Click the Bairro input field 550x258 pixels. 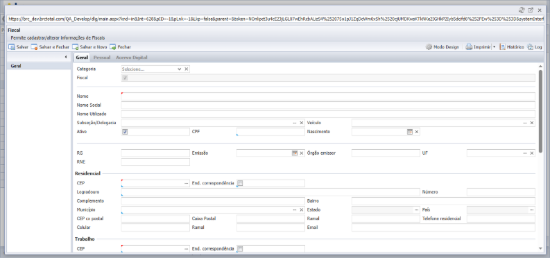click(x=443, y=201)
